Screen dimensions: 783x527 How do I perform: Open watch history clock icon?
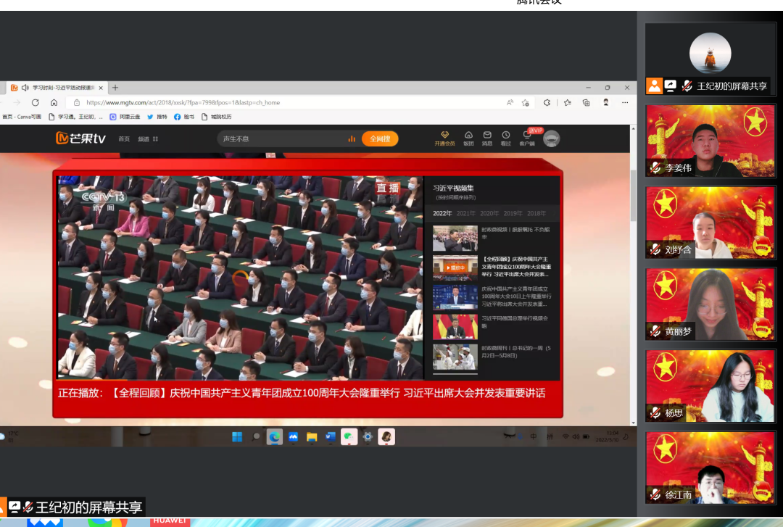click(x=505, y=136)
